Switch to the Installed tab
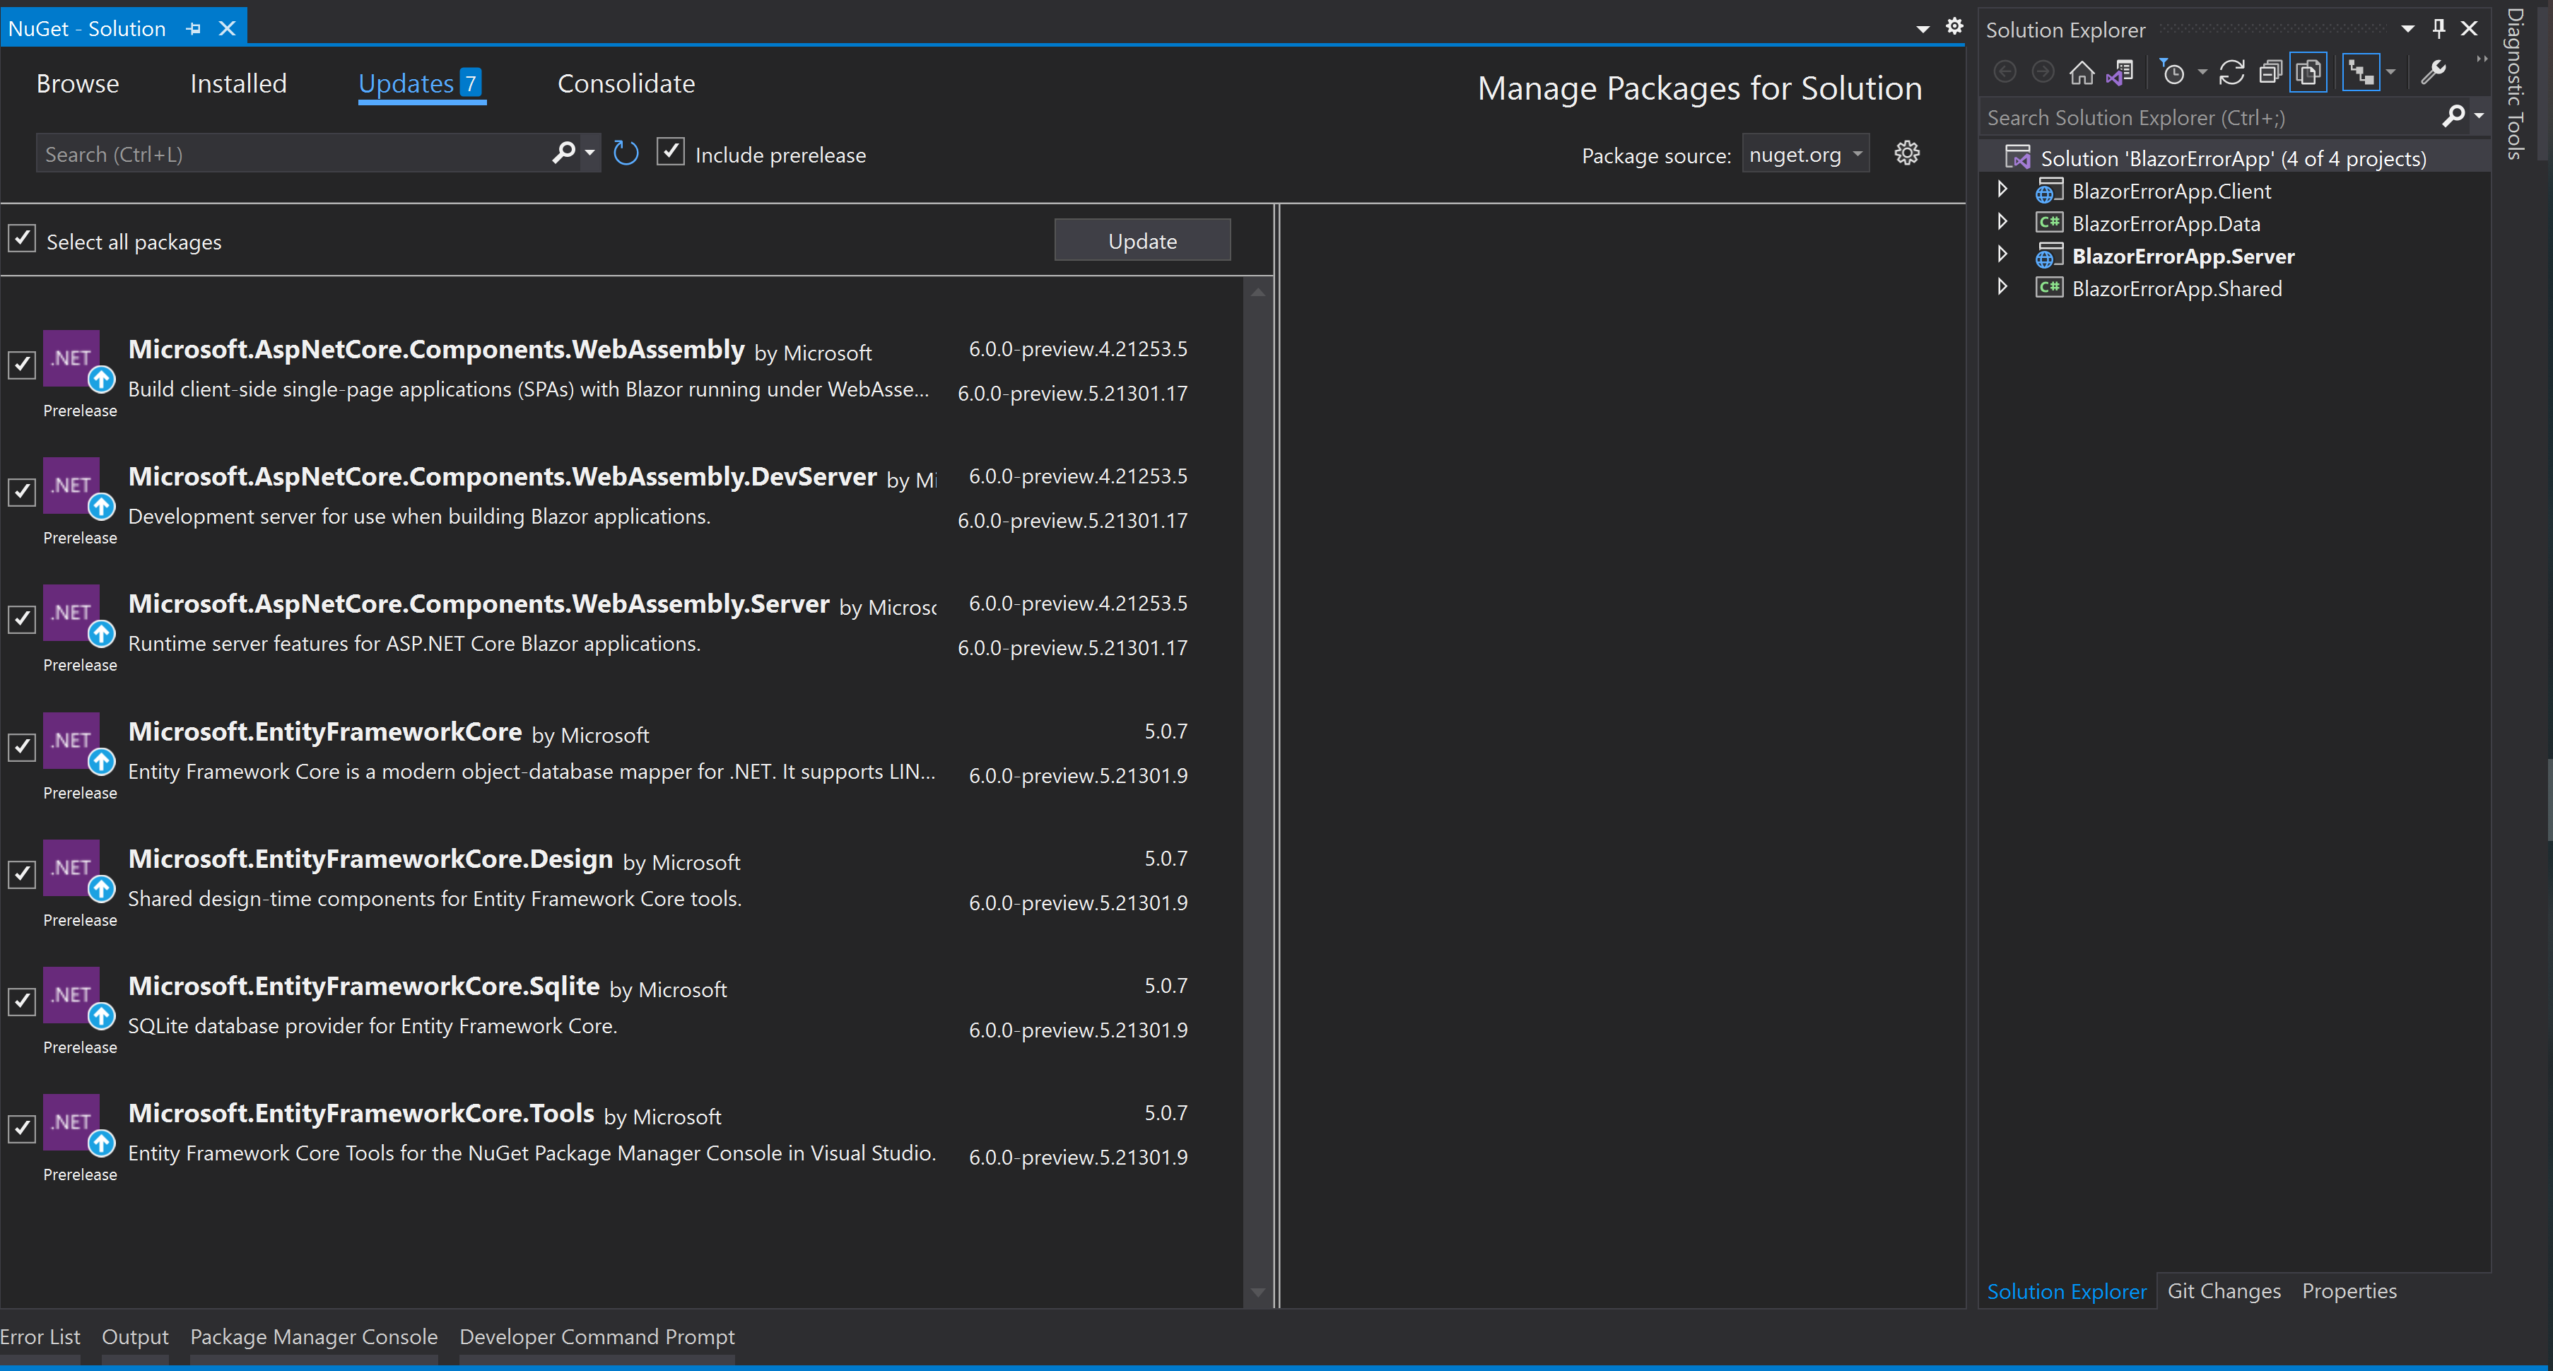Image resolution: width=2553 pixels, height=1371 pixels. point(238,83)
